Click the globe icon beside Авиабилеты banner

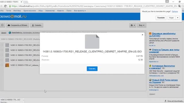[10, 33]
